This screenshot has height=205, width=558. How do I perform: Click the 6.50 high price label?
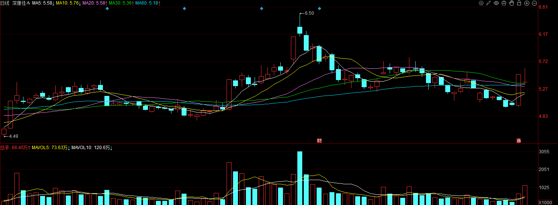pyautogui.click(x=309, y=13)
